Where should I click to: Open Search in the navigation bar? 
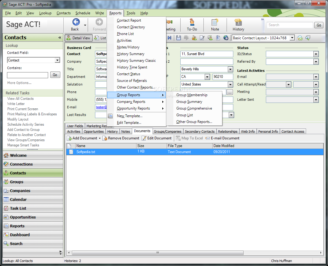click(x=33, y=243)
